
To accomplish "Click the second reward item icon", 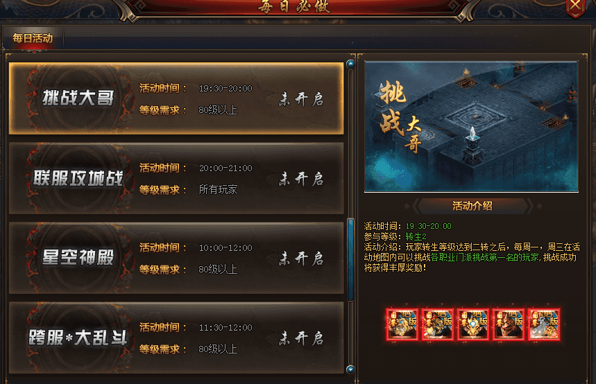I will [438, 324].
